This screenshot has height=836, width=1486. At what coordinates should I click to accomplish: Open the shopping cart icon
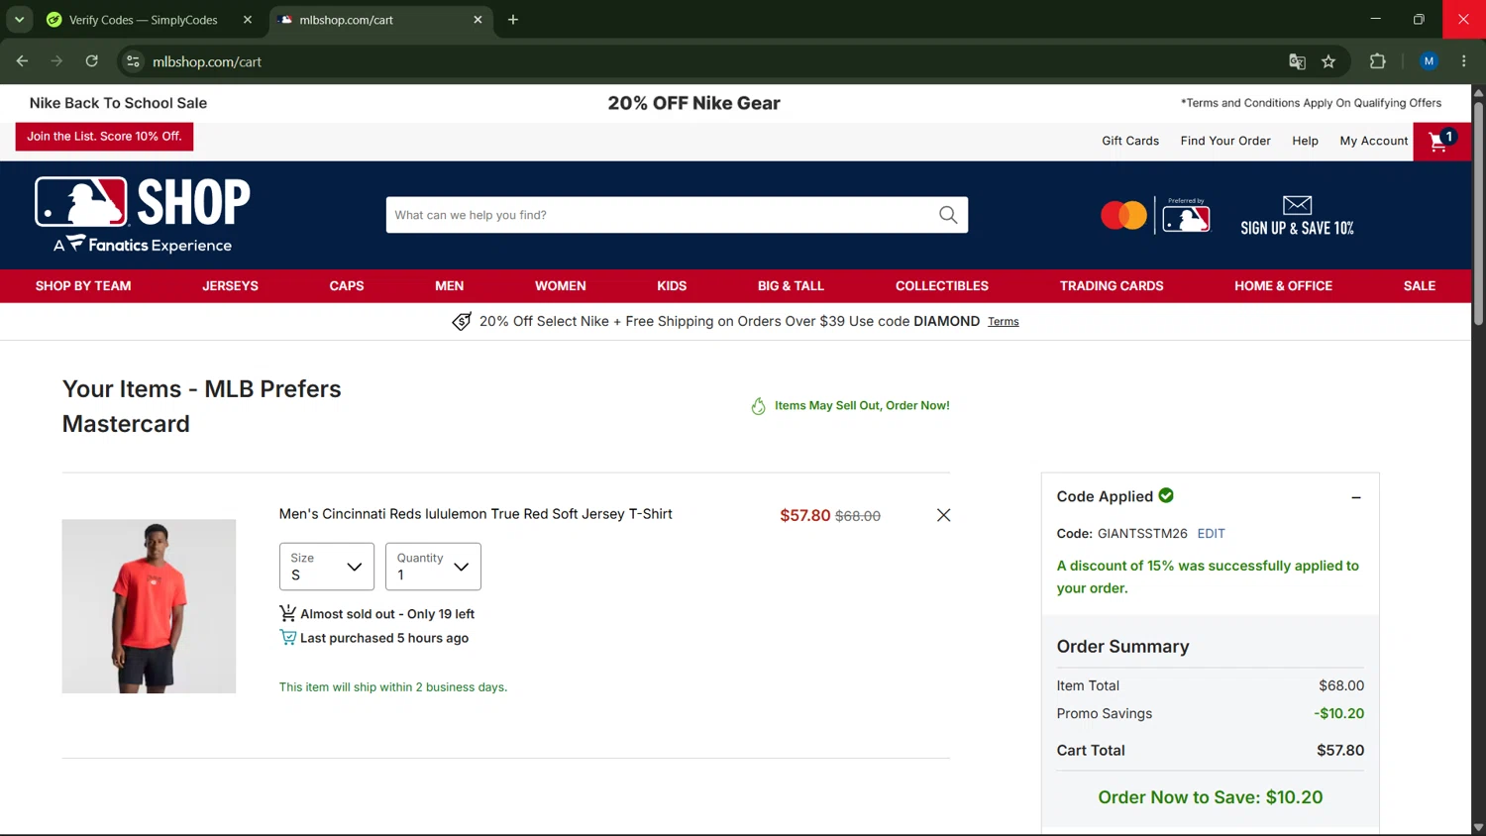(1441, 142)
